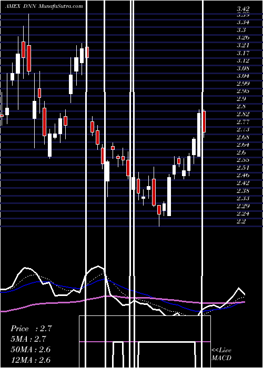263x368 pixels.
Task: Click the 2.64 price axis label
Action: (x=243, y=145)
